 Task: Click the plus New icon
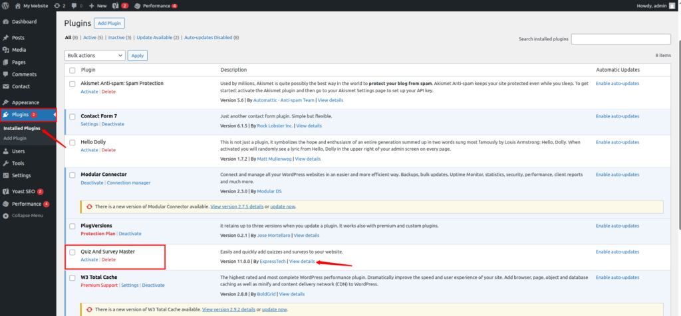click(x=92, y=6)
